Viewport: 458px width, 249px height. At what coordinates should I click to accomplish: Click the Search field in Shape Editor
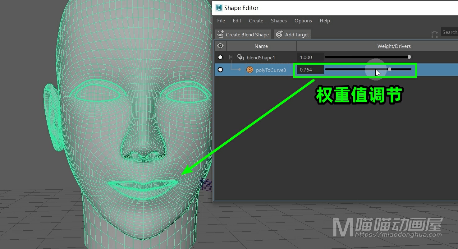(x=449, y=32)
